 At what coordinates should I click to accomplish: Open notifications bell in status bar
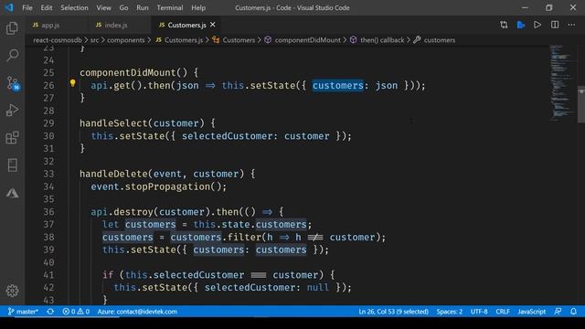(573, 312)
